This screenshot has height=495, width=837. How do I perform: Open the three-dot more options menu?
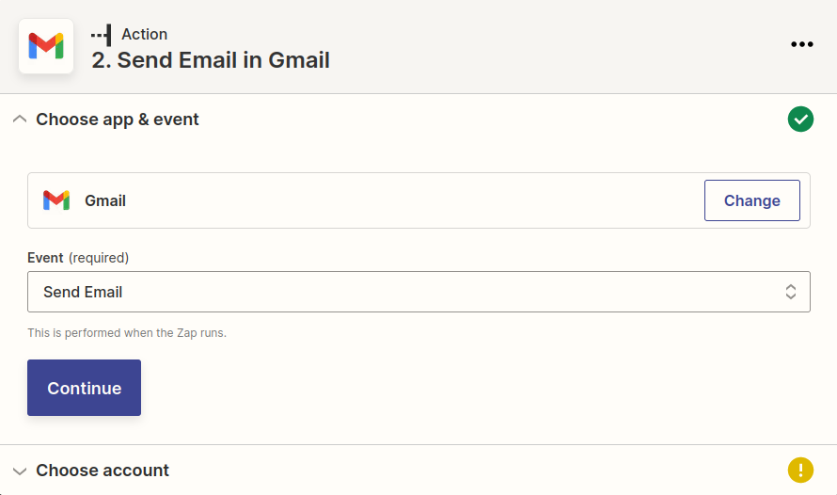(x=801, y=44)
